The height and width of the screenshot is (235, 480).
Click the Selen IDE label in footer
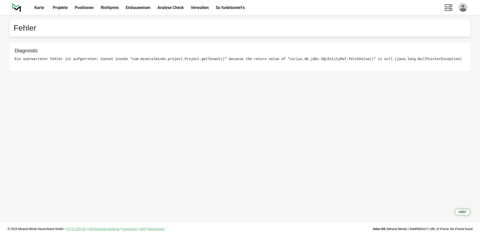coord(379,229)
